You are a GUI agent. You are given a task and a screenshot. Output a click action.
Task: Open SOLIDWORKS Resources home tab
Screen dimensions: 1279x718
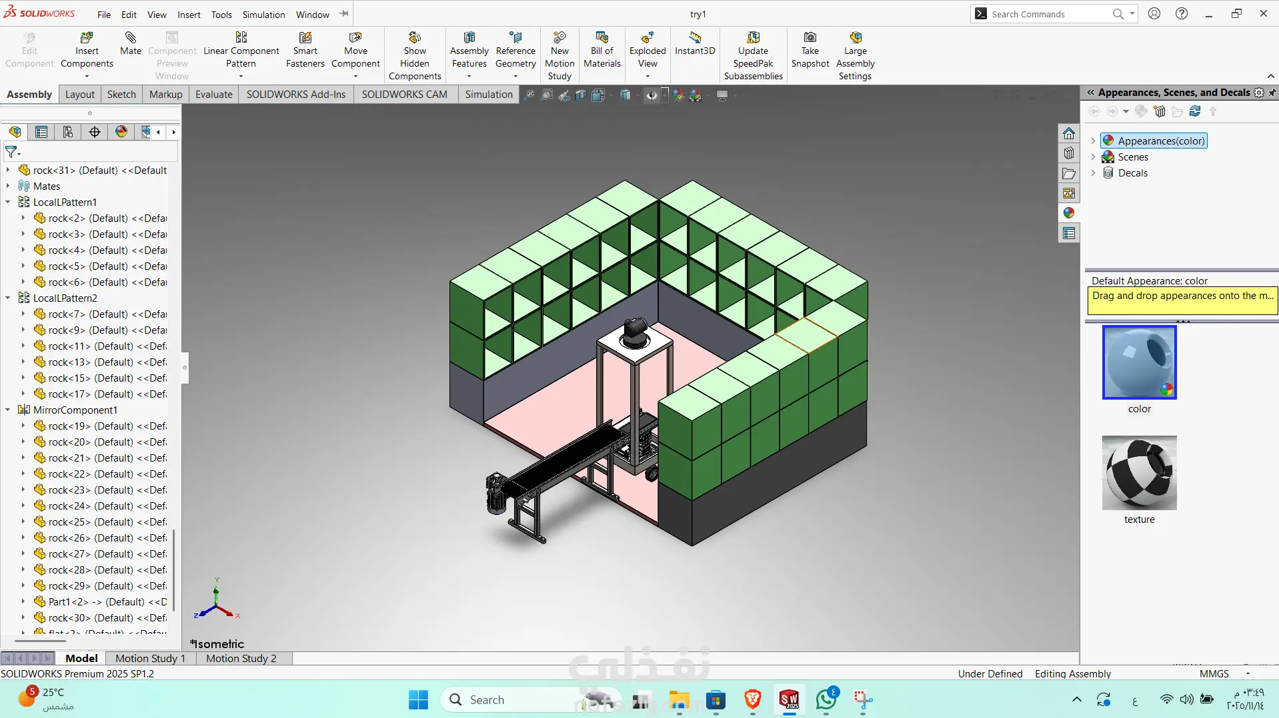pyautogui.click(x=1069, y=133)
